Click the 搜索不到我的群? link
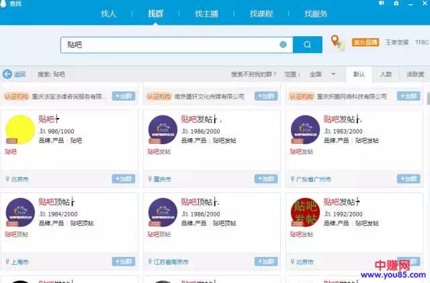This screenshot has height=283, width=430. click(254, 74)
